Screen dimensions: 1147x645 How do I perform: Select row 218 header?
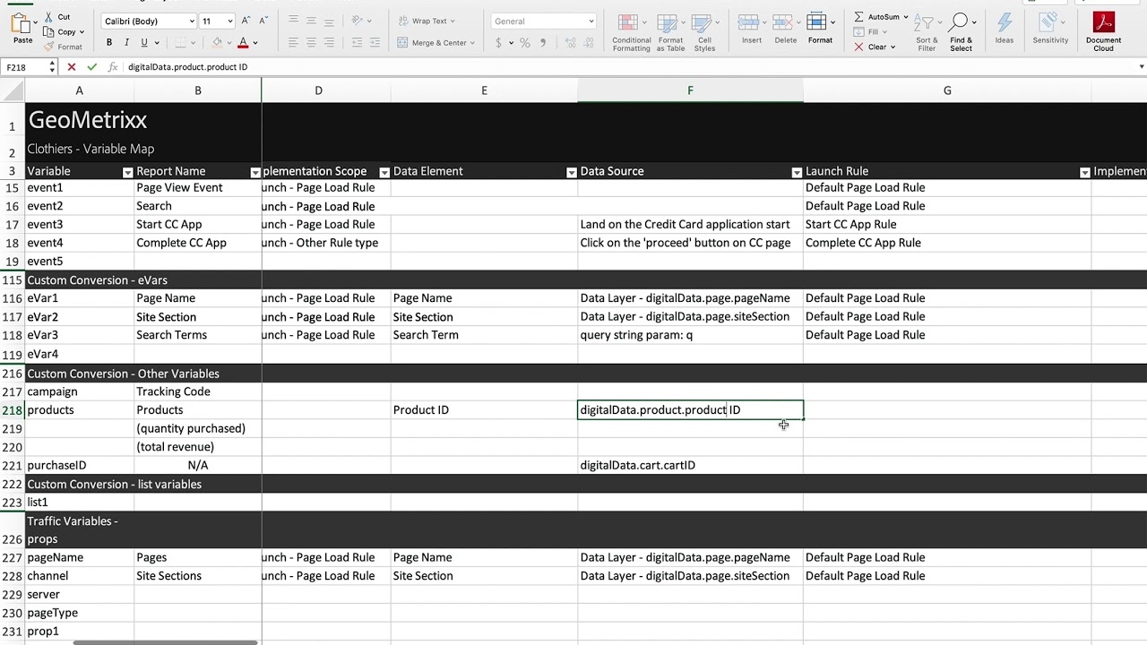pos(13,410)
